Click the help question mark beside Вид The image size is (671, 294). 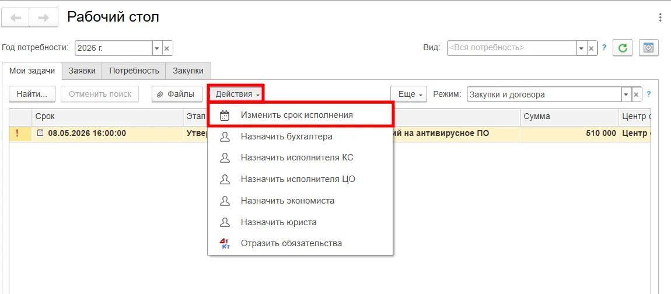[x=604, y=48]
